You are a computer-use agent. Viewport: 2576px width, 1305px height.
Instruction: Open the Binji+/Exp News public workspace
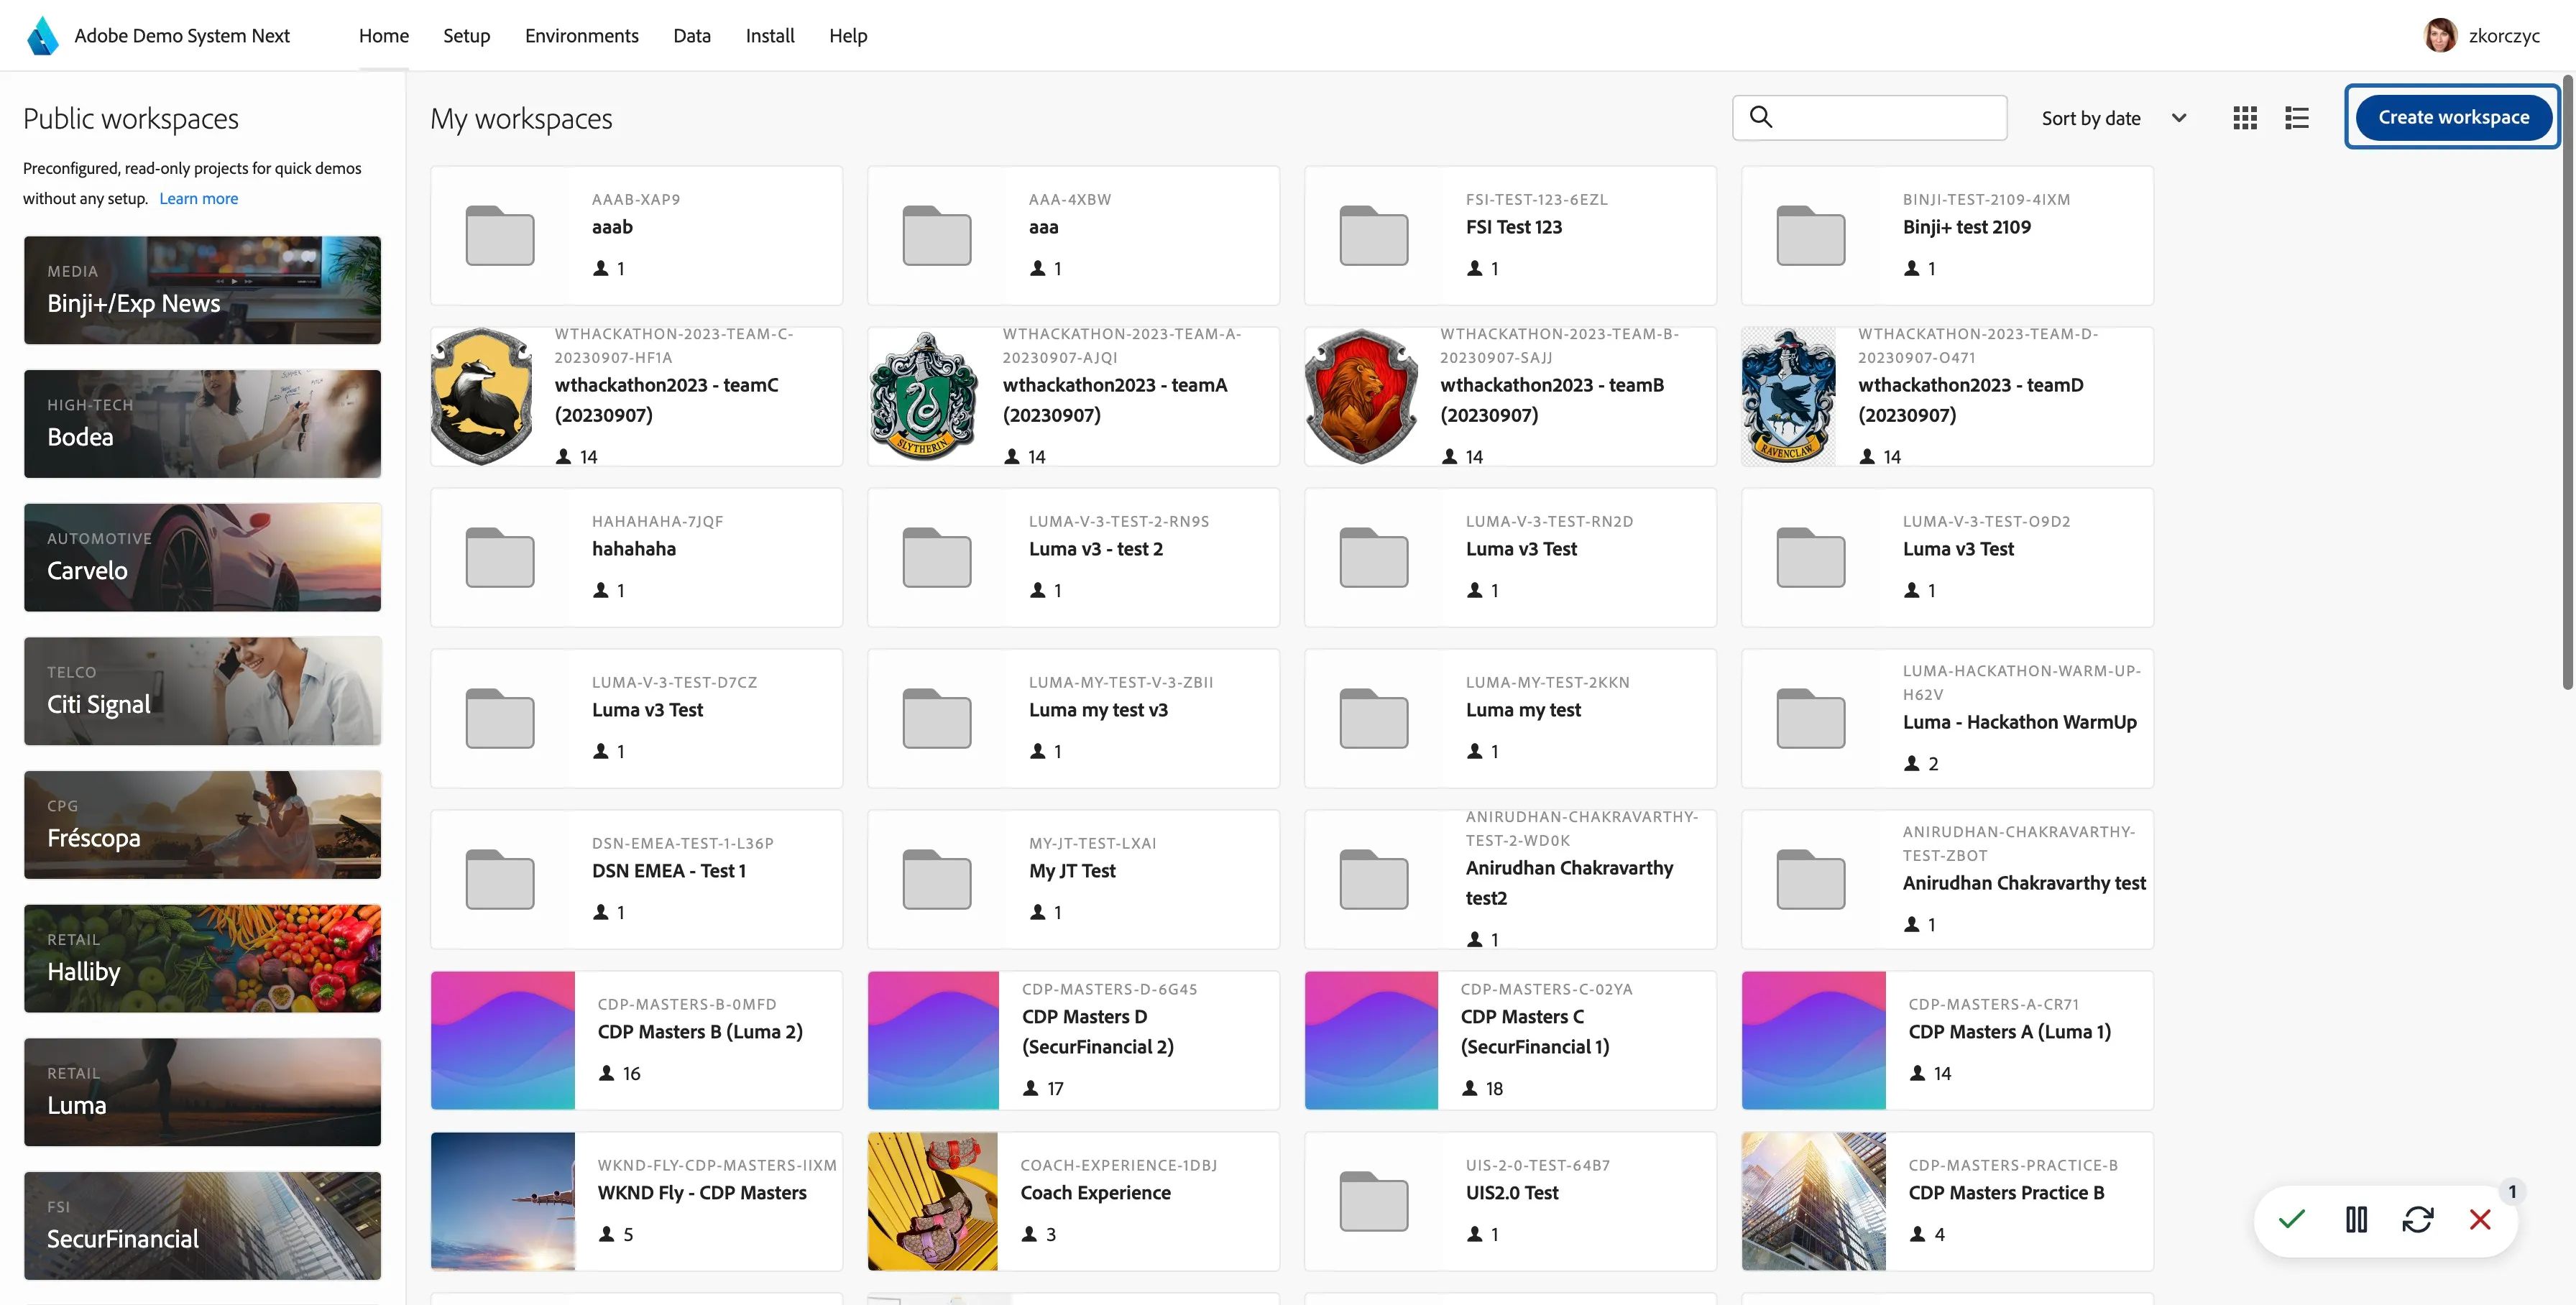pos(202,290)
